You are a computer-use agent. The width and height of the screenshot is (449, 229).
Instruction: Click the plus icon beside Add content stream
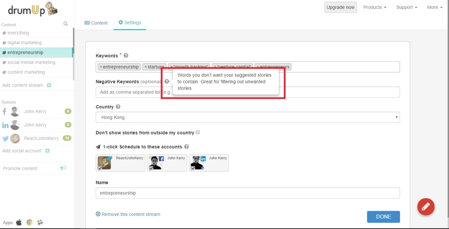click(x=49, y=85)
